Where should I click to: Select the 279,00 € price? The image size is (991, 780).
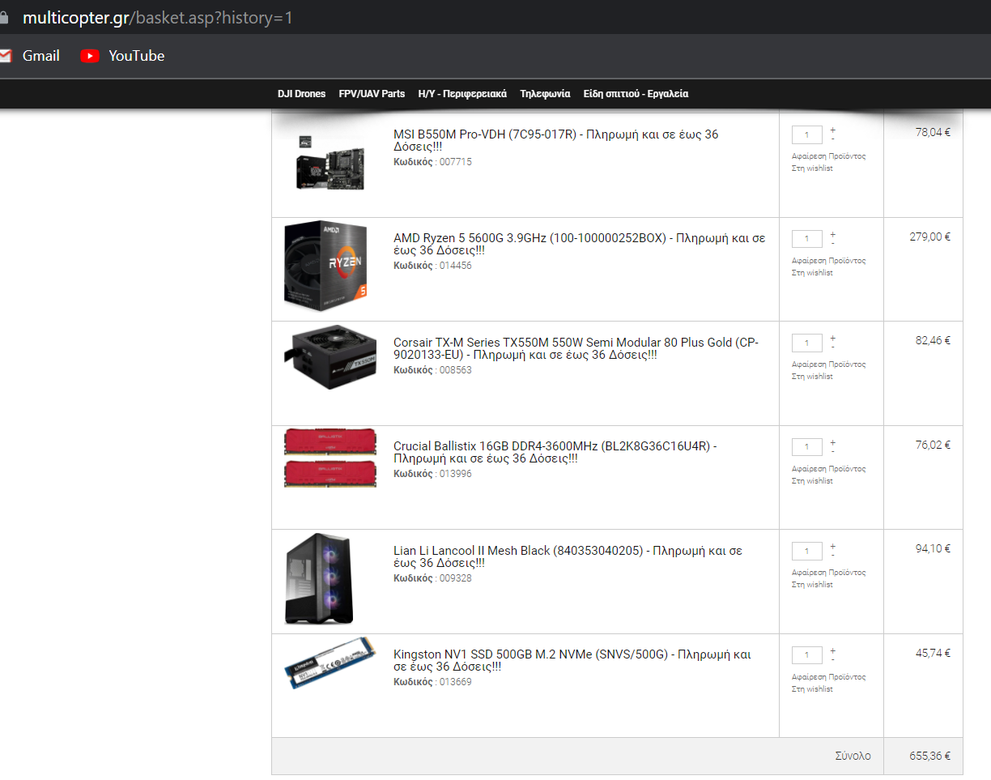tap(930, 237)
